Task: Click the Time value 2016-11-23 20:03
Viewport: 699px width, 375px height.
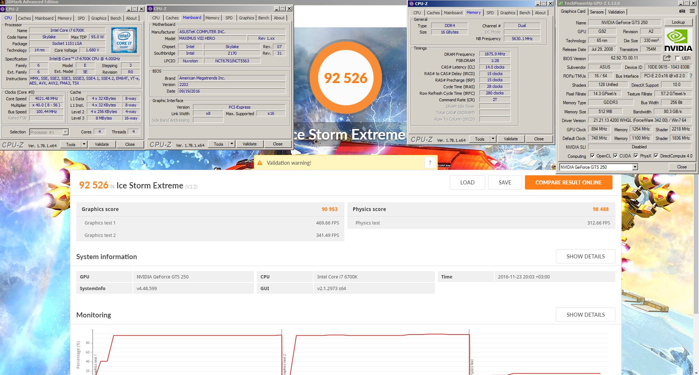Action: point(524,277)
